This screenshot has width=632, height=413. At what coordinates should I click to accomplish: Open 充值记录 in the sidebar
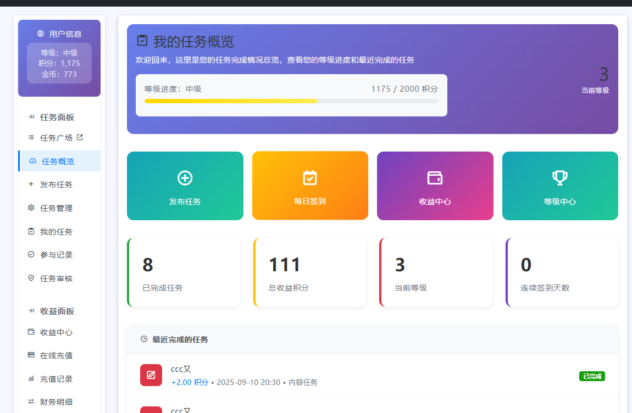click(56, 379)
